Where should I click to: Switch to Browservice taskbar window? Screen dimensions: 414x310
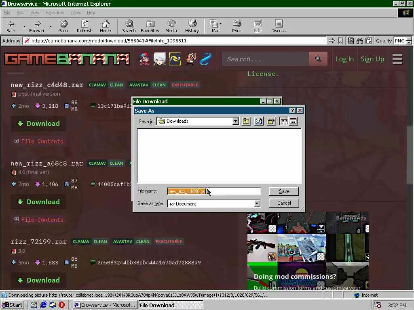pos(105,305)
